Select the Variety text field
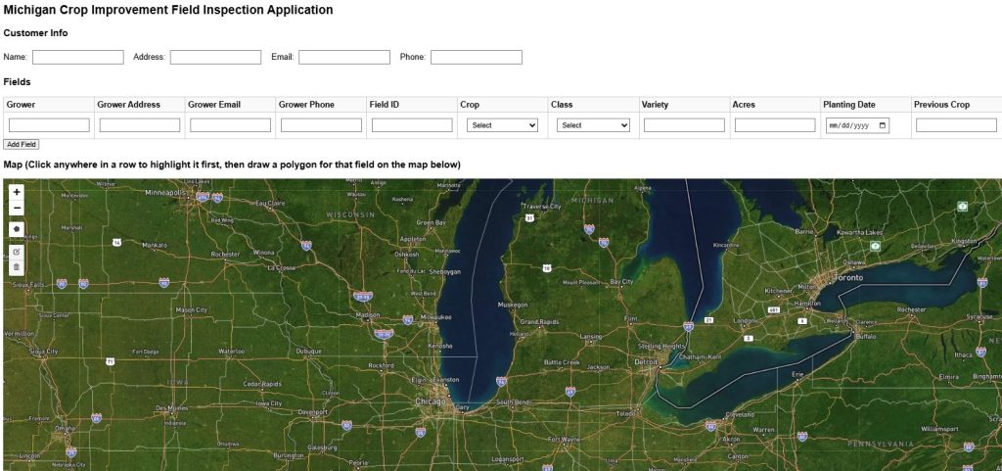This screenshot has width=1002, height=471. (684, 125)
